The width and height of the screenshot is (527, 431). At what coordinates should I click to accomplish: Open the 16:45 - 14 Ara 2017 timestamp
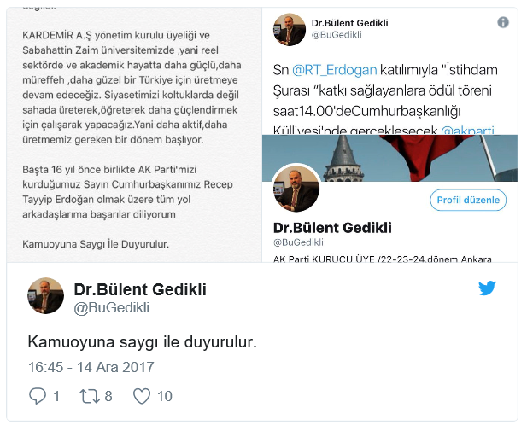point(91,367)
